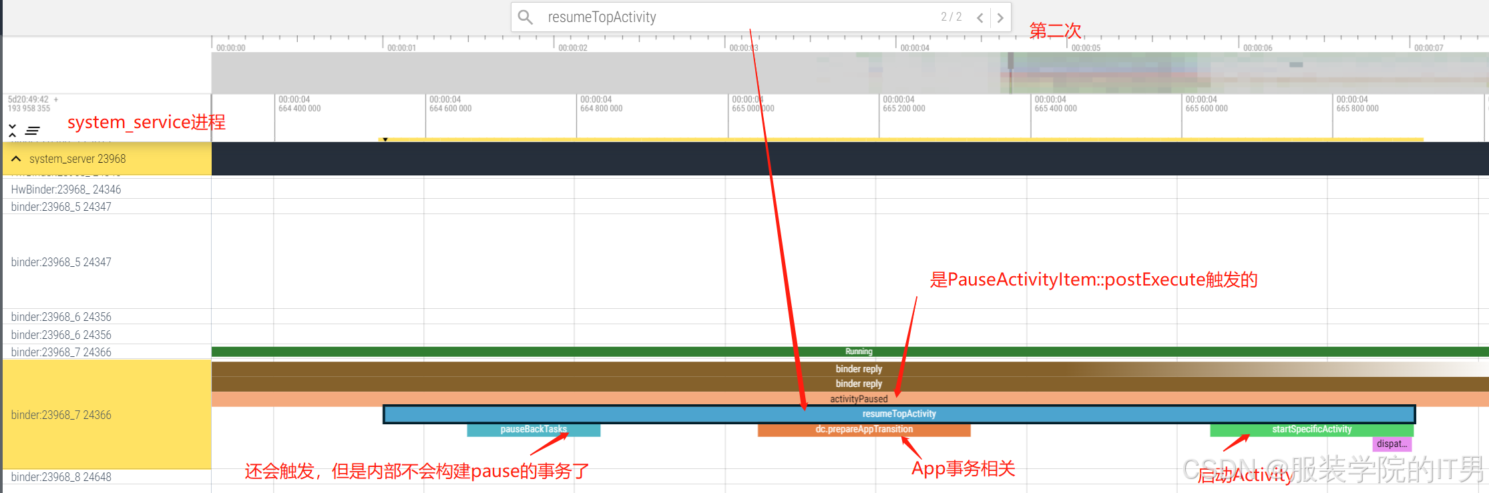Click the 665 600 000 time axis label
1489x493 pixels.
[1207, 109]
